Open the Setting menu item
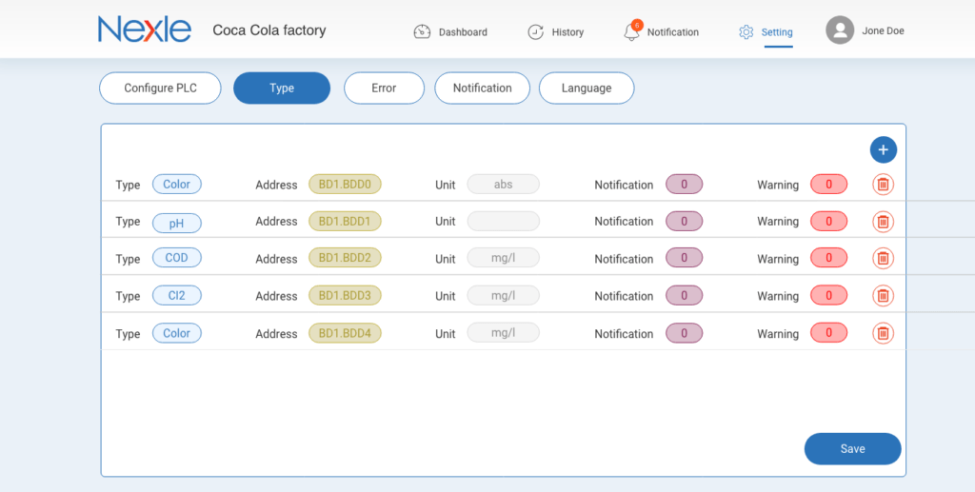 tap(766, 31)
